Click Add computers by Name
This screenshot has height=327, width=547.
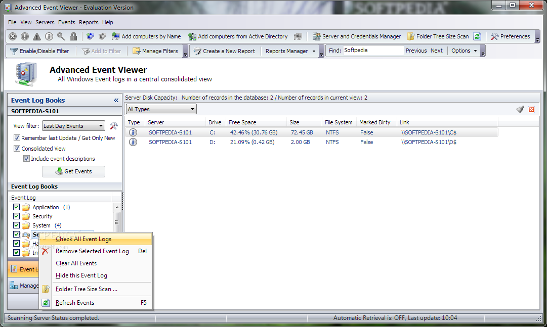(147, 36)
